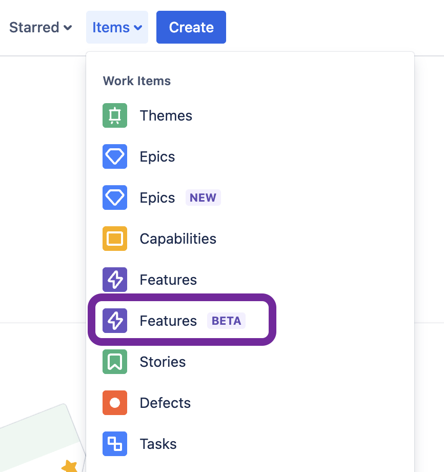Select the yellow Capabilities square icon
This screenshot has width=444, height=472.
pyautogui.click(x=115, y=239)
